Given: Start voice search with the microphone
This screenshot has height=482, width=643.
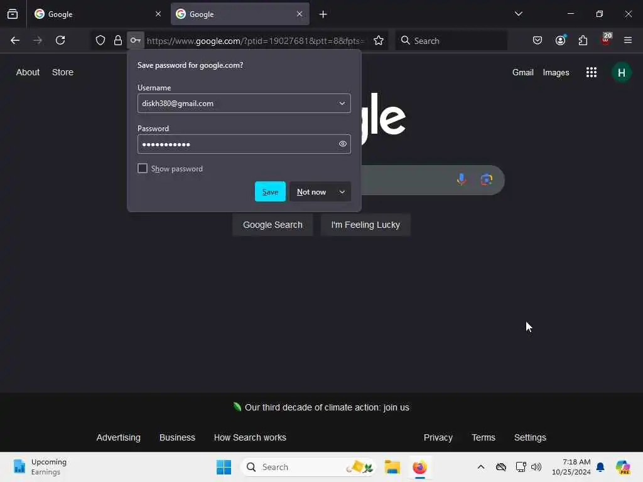Looking at the screenshot, I should click(x=462, y=179).
